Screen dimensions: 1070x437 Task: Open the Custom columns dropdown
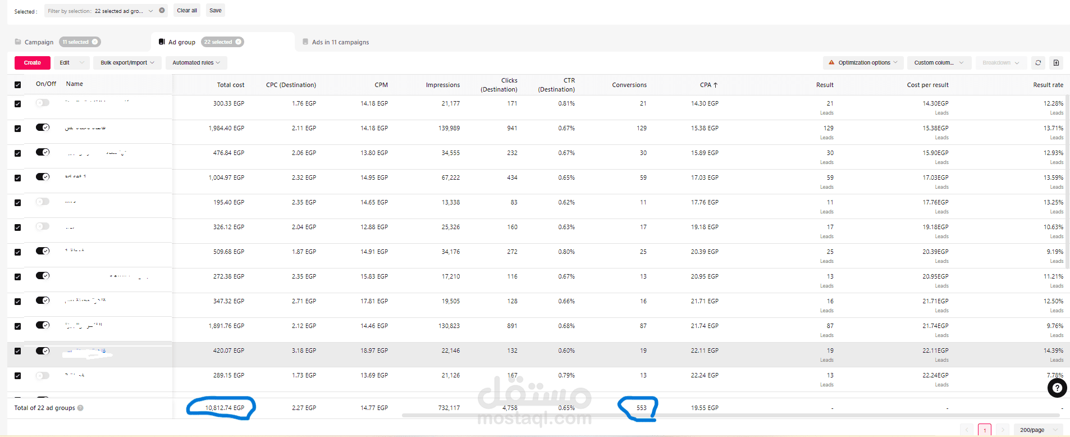click(939, 63)
